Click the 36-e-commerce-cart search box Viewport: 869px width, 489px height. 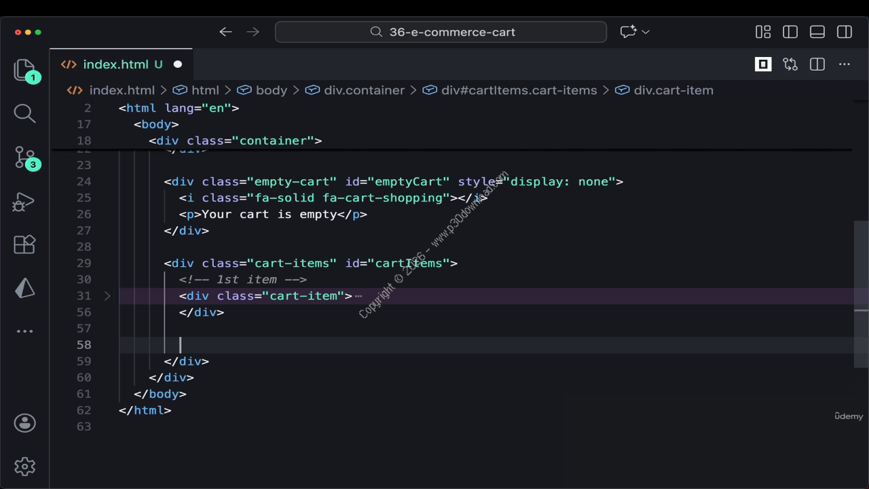(x=441, y=32)
